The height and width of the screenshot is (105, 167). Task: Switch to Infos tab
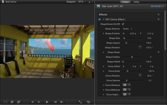pyautogui.click(x=136, y=2)
